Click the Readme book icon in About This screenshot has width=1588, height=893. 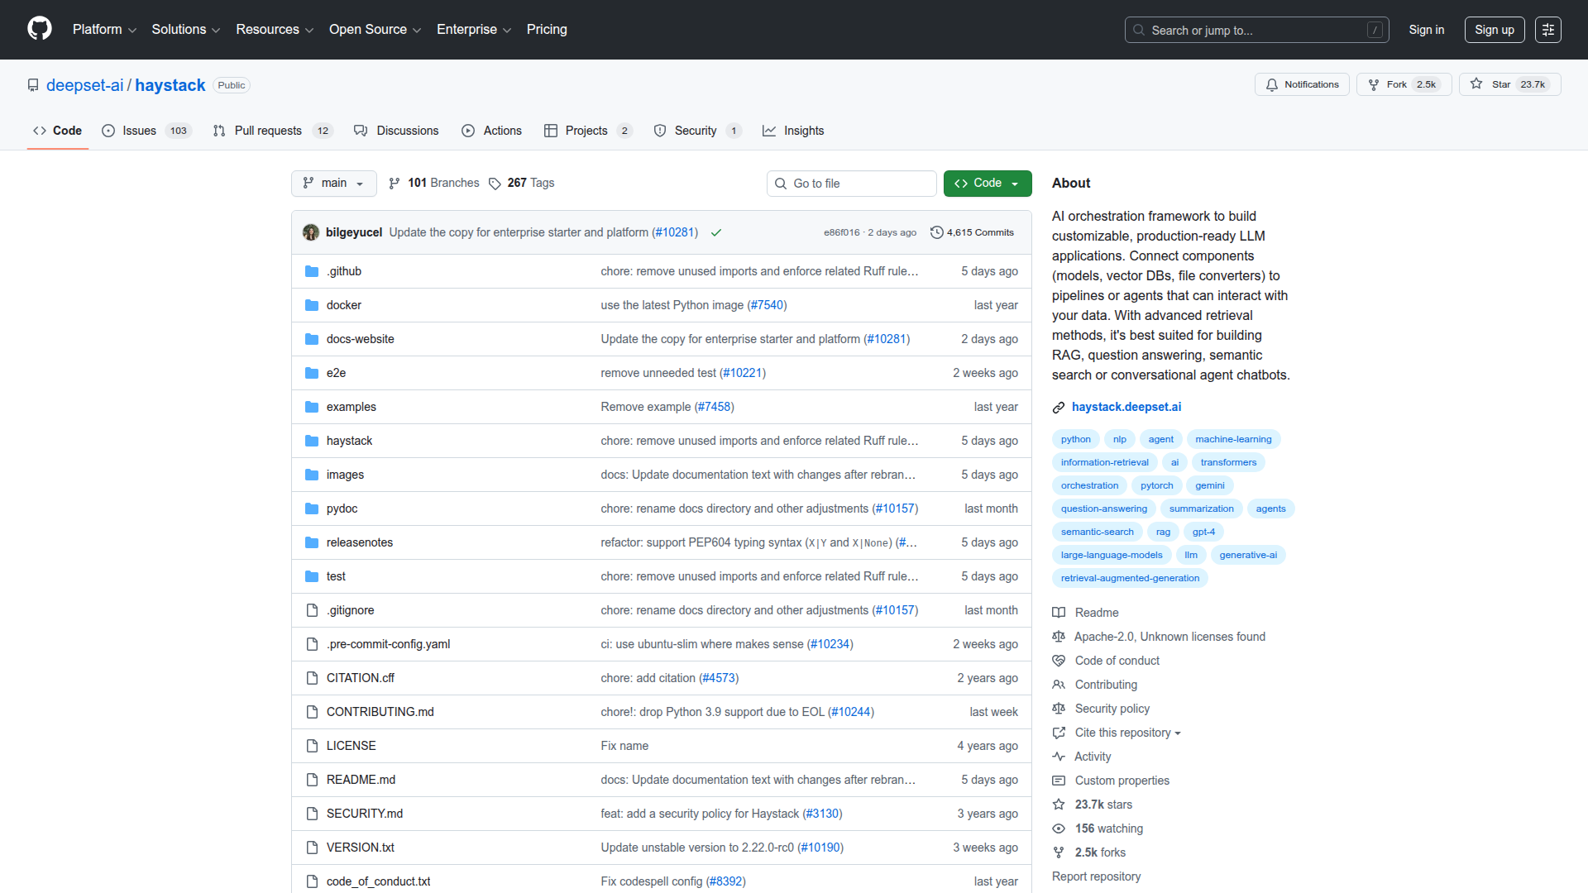pyautogui.click(x=1059, y=613)
